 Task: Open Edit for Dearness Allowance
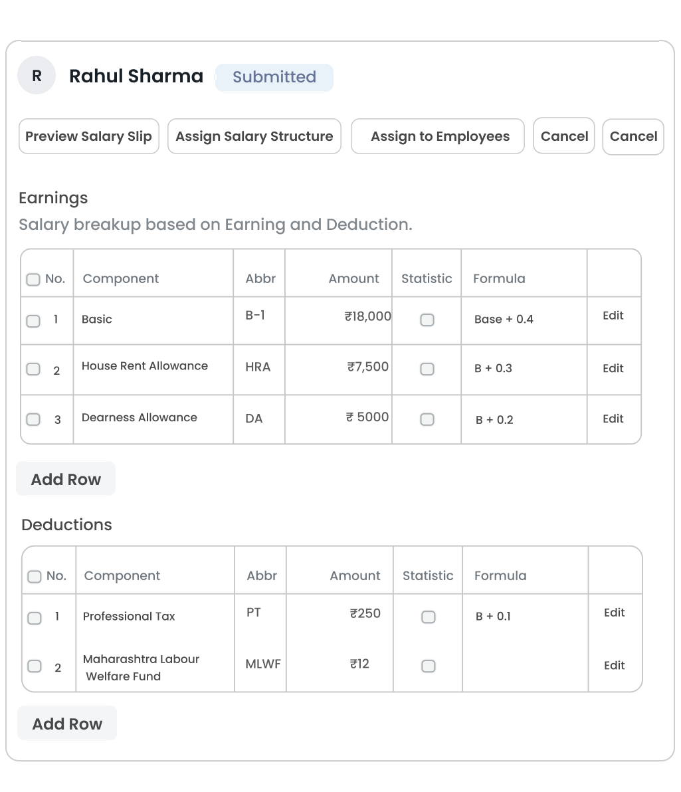click(613, 419)
